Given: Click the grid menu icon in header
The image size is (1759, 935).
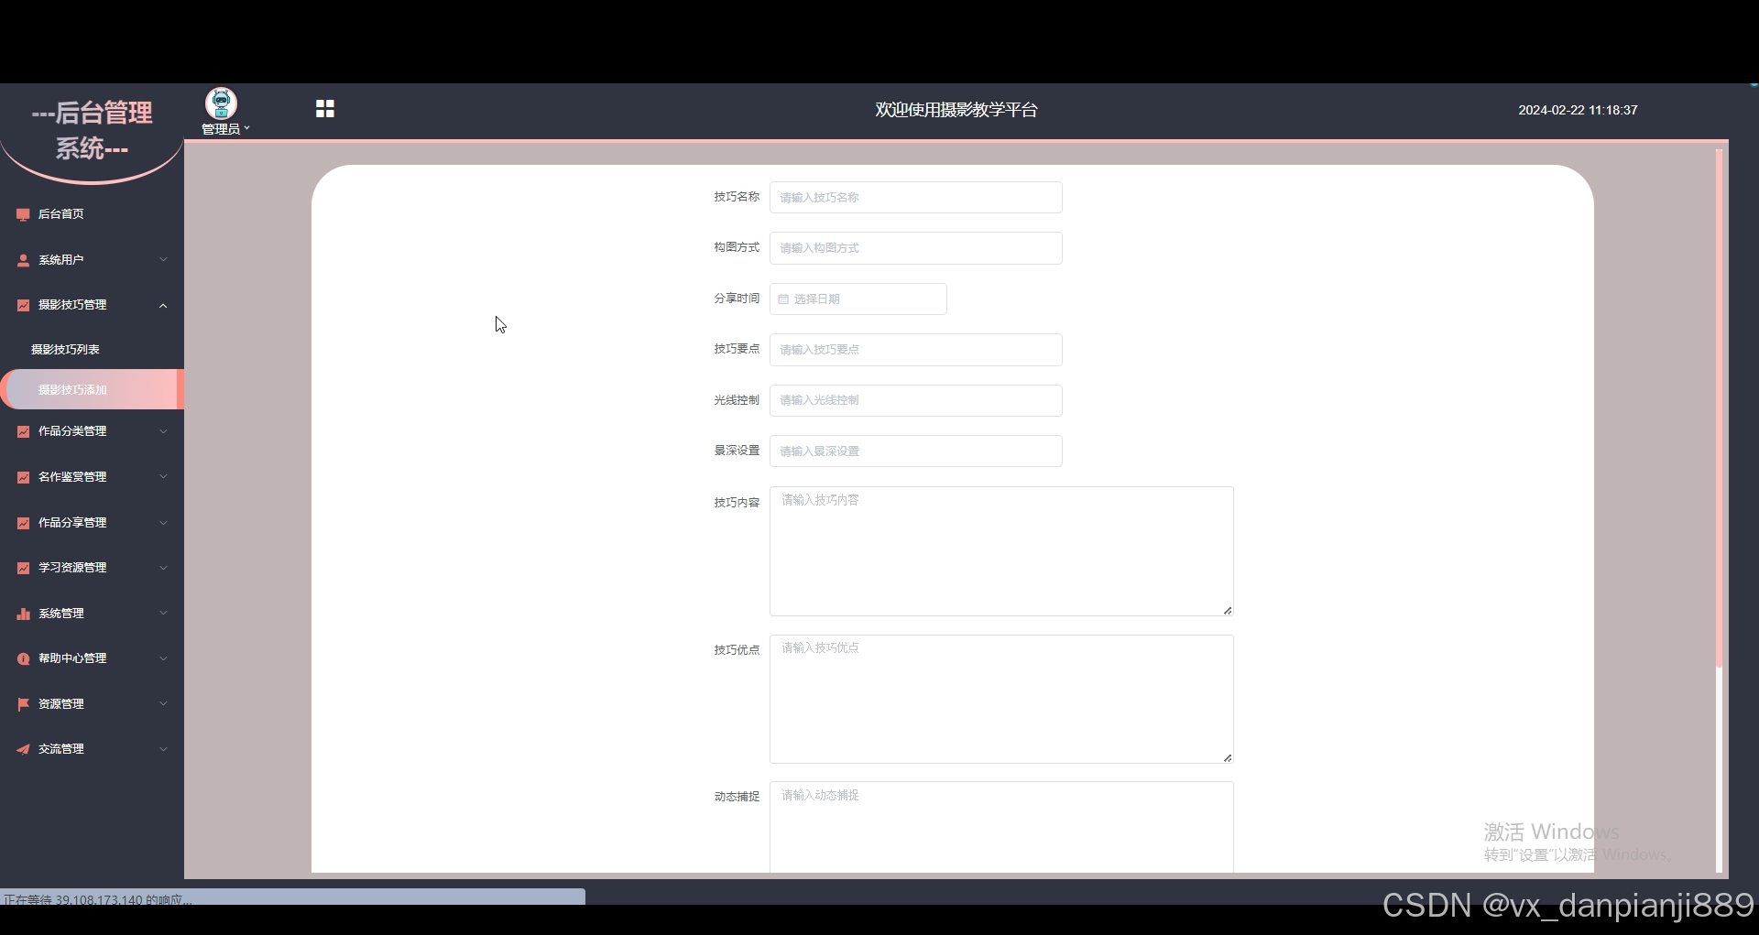Looking at the screenshot, I should tap(324, 109).
